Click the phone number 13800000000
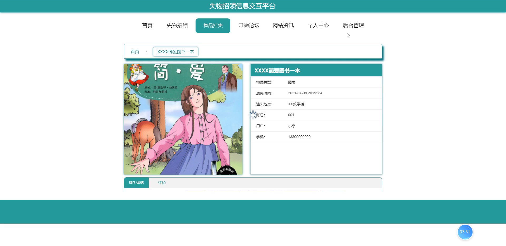 coord(299,137)
